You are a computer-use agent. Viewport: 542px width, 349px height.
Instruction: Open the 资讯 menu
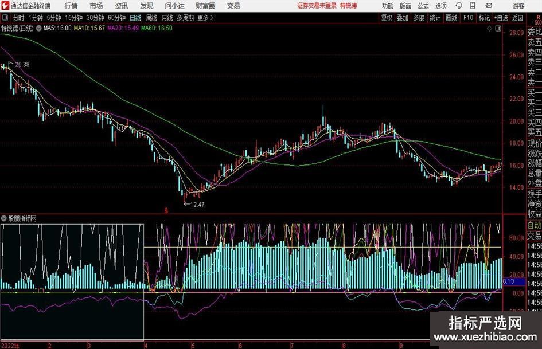coord(122,6)
